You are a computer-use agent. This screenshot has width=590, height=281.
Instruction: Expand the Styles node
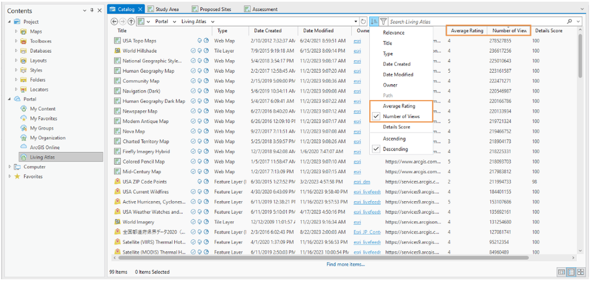point(16,70)
